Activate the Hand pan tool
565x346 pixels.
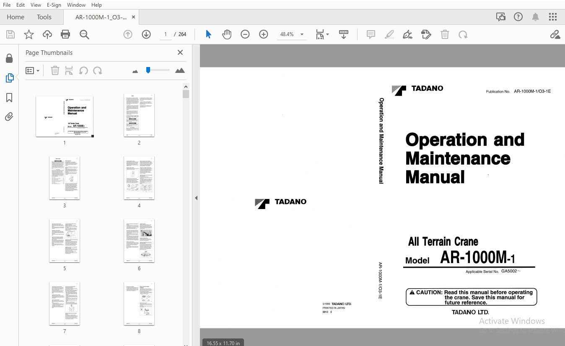pyautogui.click(x=227, y=34)
